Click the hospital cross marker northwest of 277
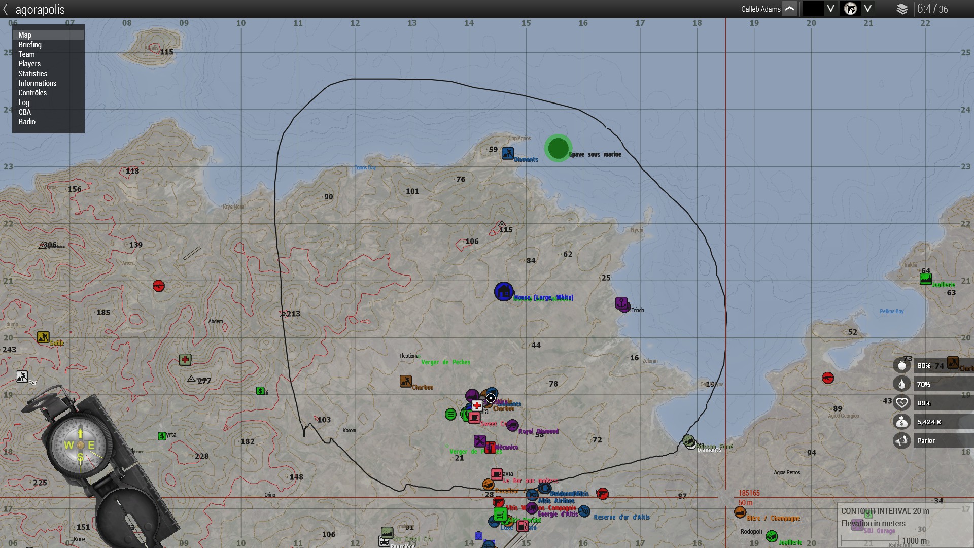Image resolution: width=974 pixels, height=548 pixels. point(185,360)
